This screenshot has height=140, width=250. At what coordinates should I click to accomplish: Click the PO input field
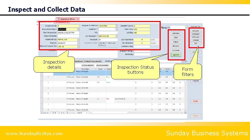(x=108, y=33)
